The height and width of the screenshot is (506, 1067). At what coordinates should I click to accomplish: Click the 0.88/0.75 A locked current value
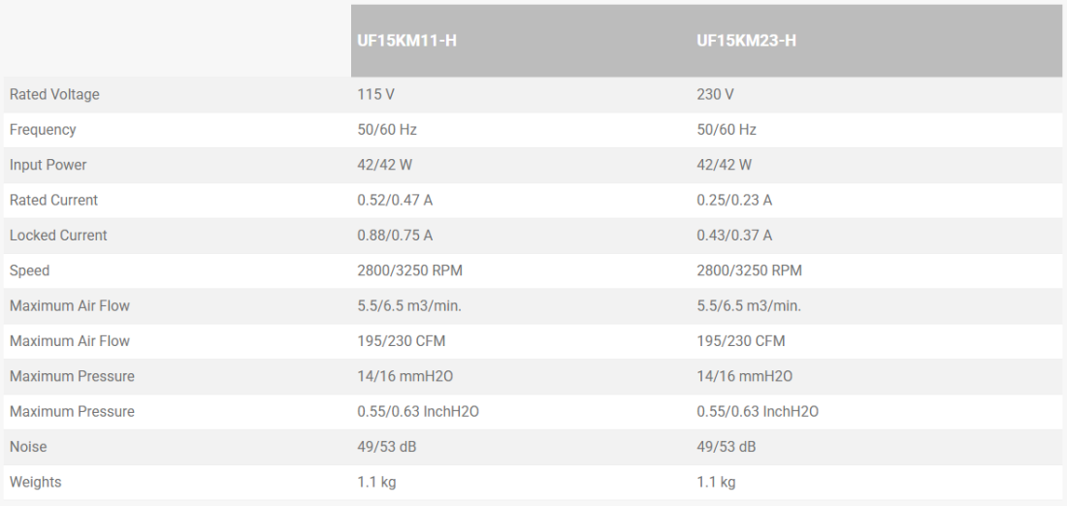(396, 236)
